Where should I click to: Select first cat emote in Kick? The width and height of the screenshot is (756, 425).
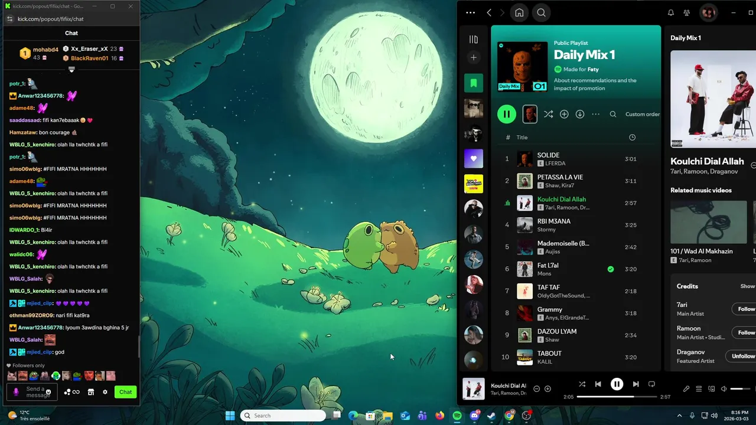pos(12,375)
